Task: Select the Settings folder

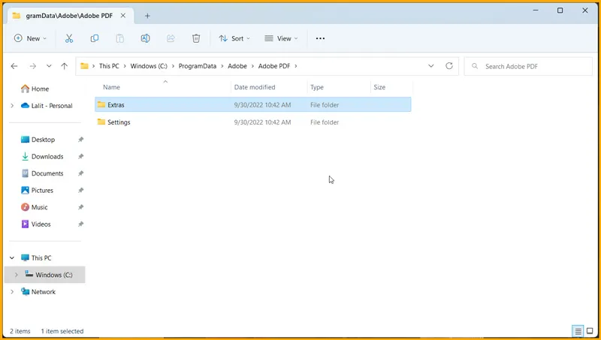Action: point(119,122)
